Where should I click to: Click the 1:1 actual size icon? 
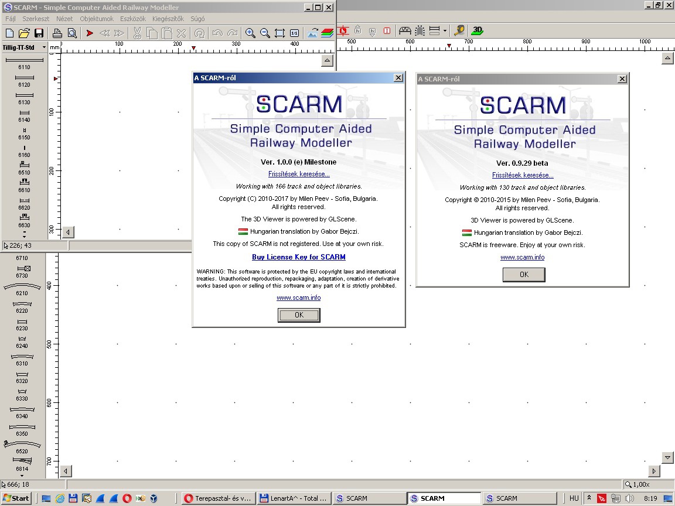click(294, 33)
